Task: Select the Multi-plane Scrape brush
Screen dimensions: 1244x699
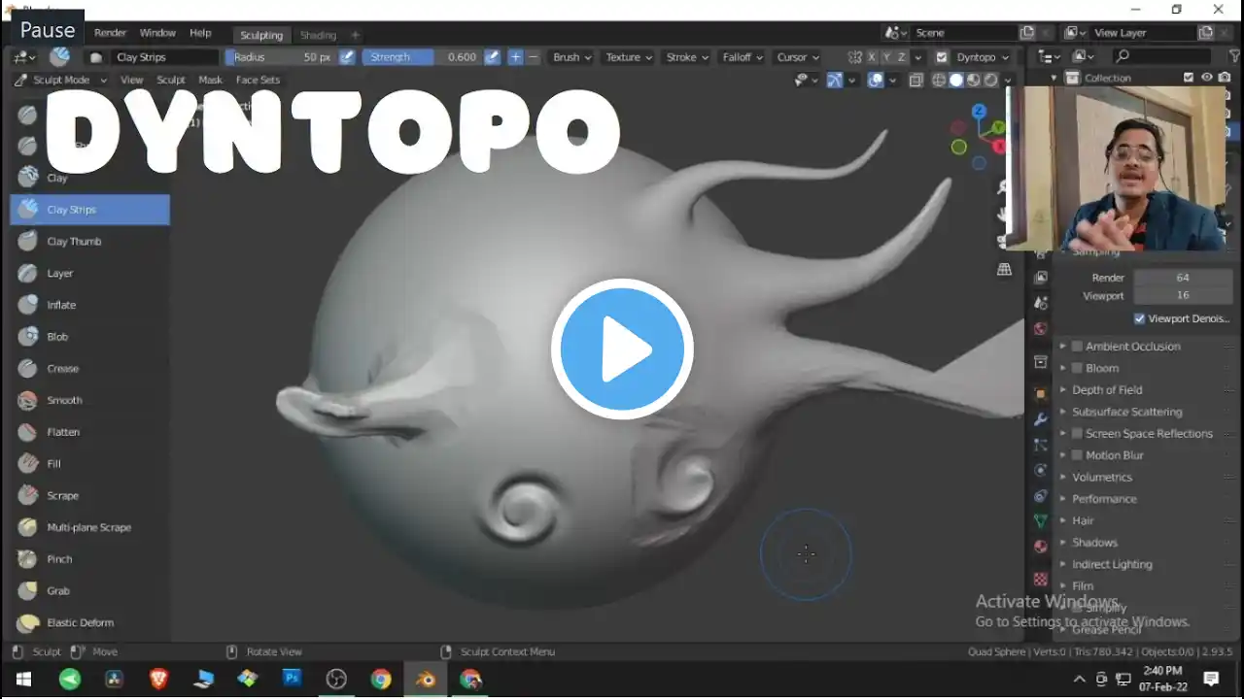Action: point(88,527)
